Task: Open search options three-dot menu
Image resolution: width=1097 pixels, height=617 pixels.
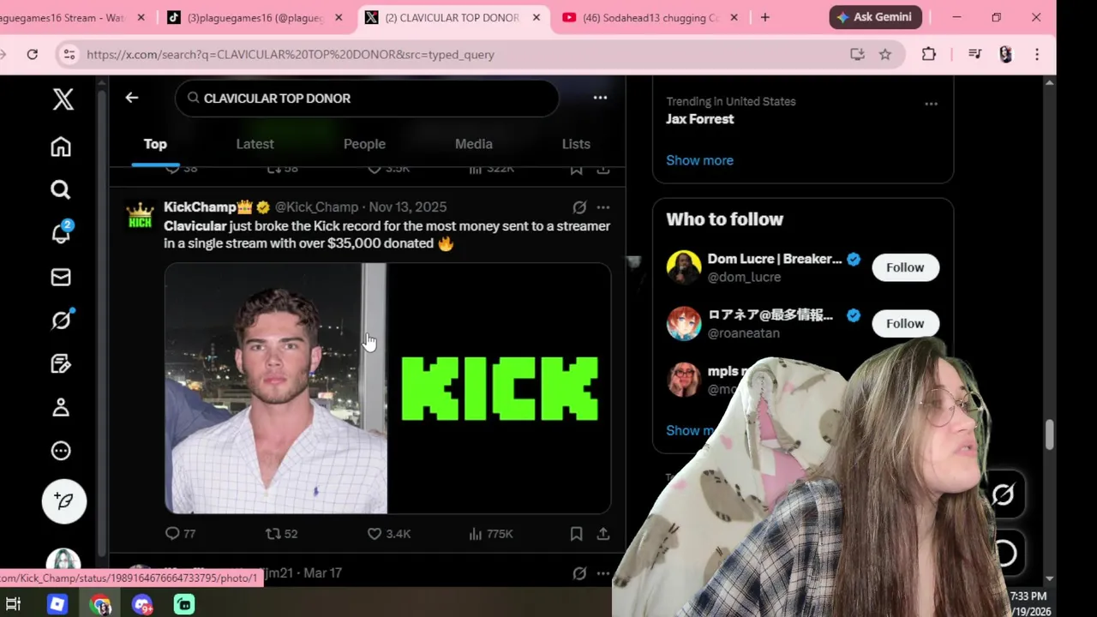Action: 600,98
